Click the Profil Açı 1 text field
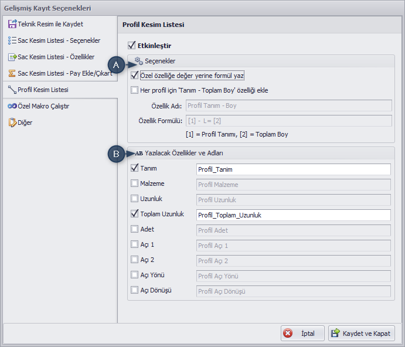 click(x=294, y=246)
